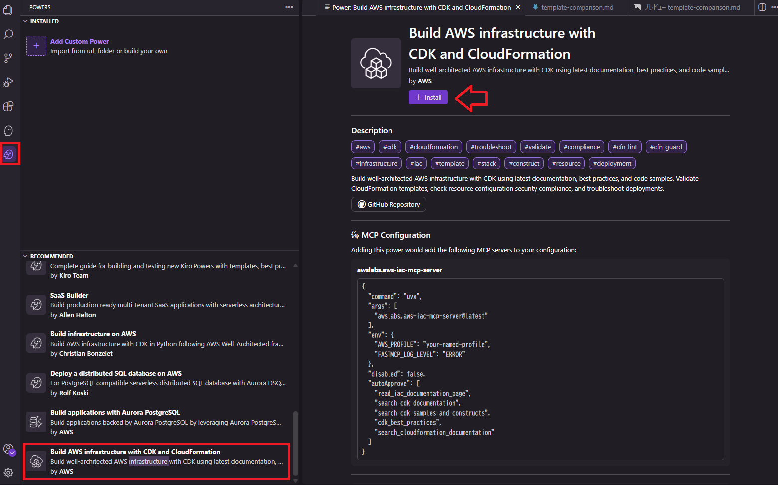778x485 pixels.
Task: Open the Run and Debug view
Action: point(8,82)
